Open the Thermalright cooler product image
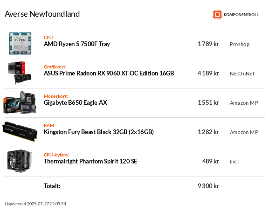 20,161
